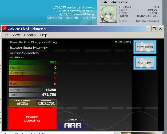Viewport: 167px width, 134px height.
Task: Open the Control menu
Action: 30,35
